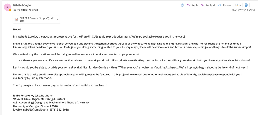The width and height of the screenshot is (258, 115).
Task: Click the message flag/tag icon
Action: (237, 5)
